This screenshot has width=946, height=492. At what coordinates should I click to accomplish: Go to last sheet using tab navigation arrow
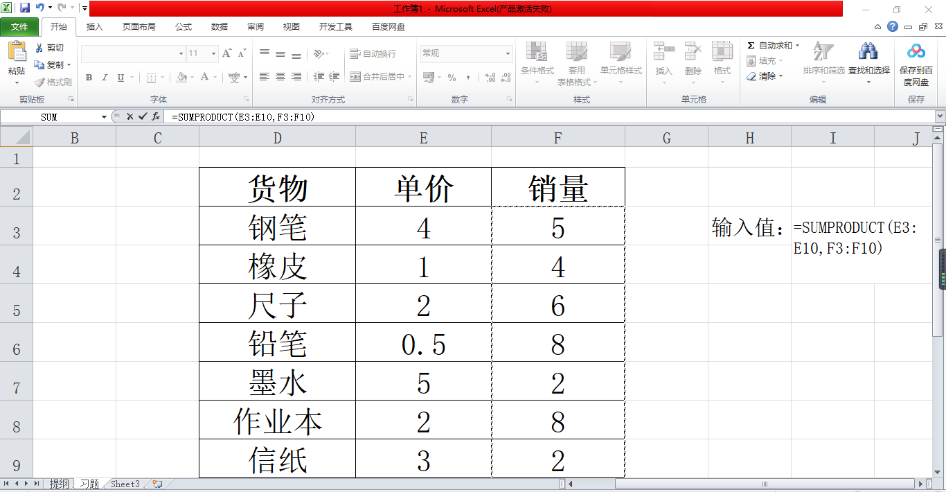point(36,484)
